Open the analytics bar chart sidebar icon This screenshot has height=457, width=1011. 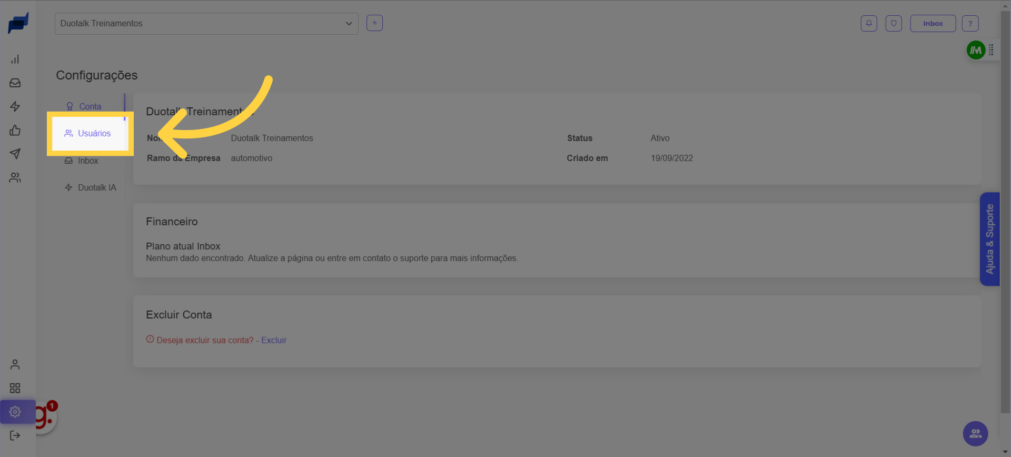[x=15, y=59]
